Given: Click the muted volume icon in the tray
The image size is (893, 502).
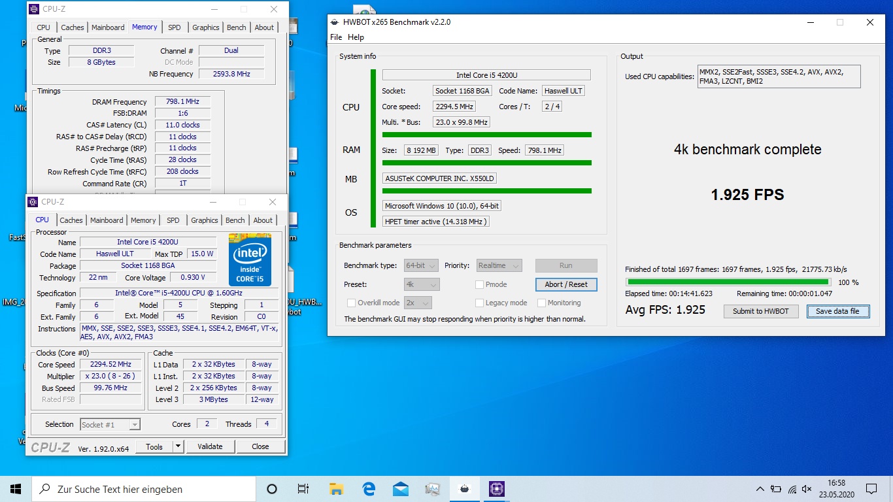Looking at the screenshot, I should [807, 489].
